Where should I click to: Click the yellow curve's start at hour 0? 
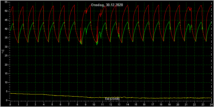[10, 93]
